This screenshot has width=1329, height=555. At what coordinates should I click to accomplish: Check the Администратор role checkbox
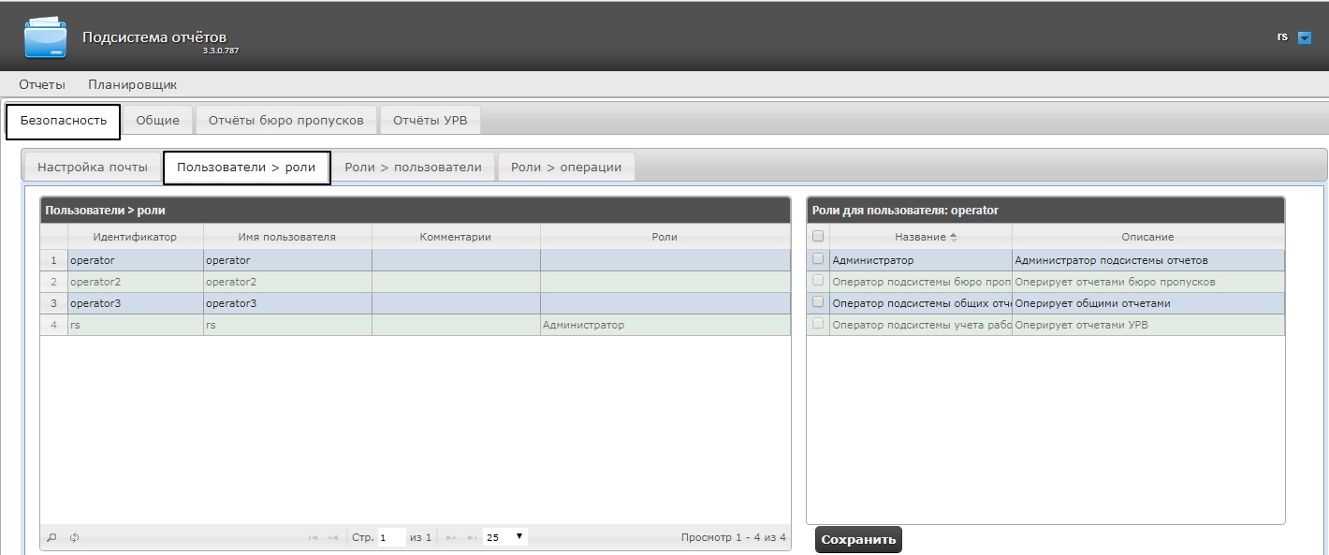pyautogui.click(x=818, y=259)
